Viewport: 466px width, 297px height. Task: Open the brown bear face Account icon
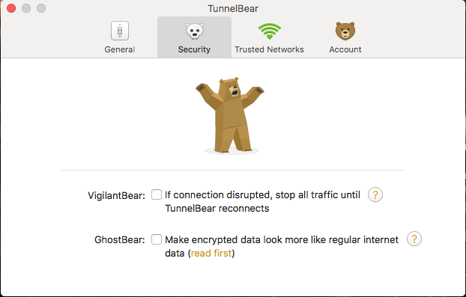click(345, 31)
